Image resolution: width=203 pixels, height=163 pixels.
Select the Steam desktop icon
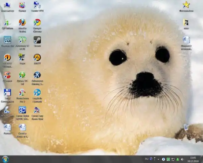click(x=37, y=40)
